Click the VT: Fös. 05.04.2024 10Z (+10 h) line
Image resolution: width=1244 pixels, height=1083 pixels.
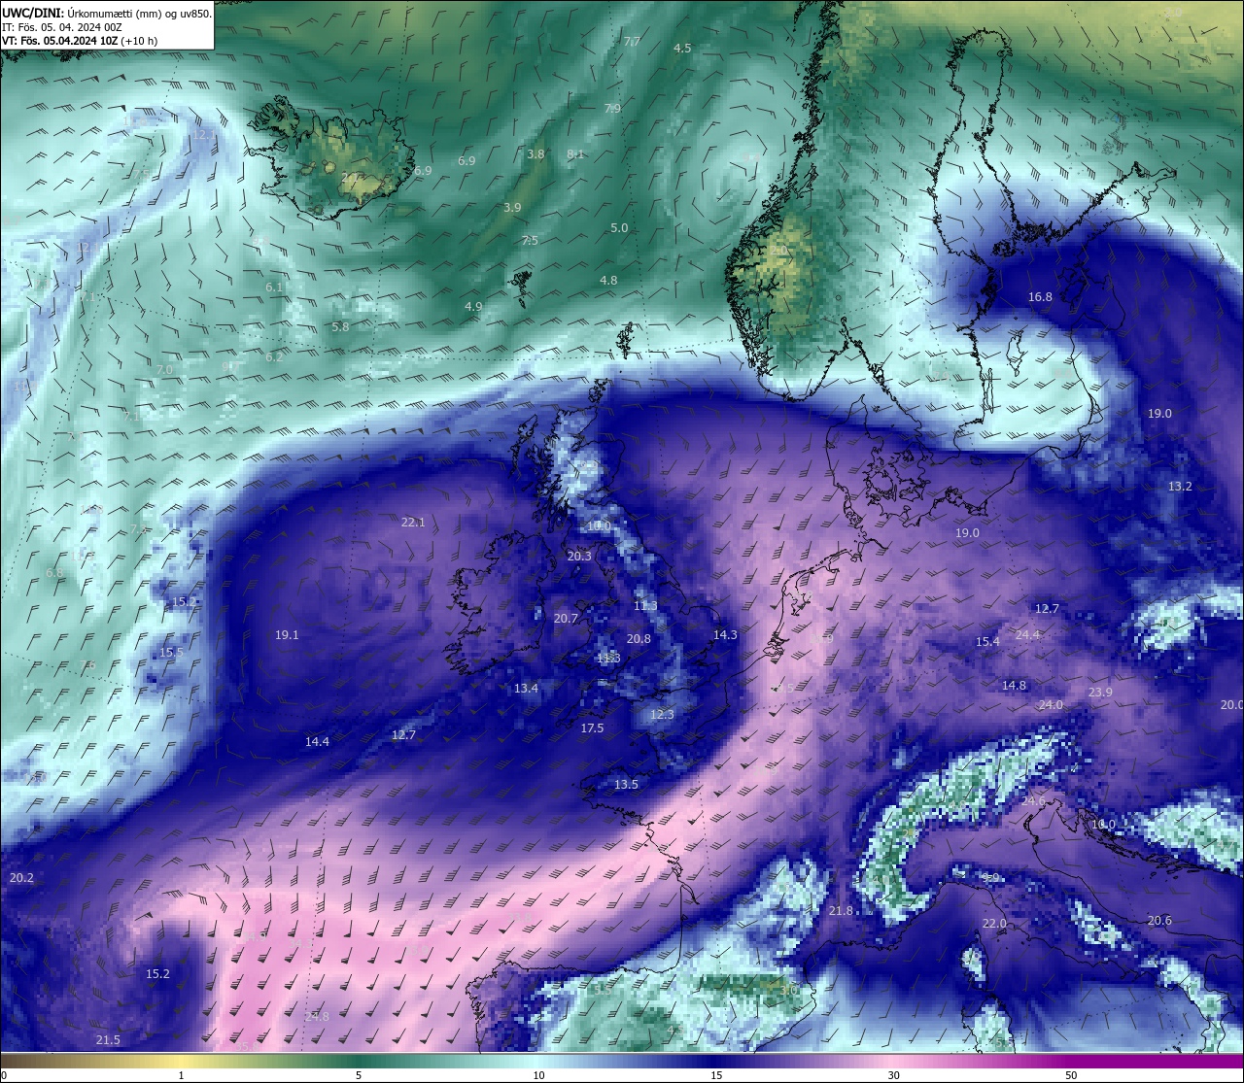tap(80, 41)
